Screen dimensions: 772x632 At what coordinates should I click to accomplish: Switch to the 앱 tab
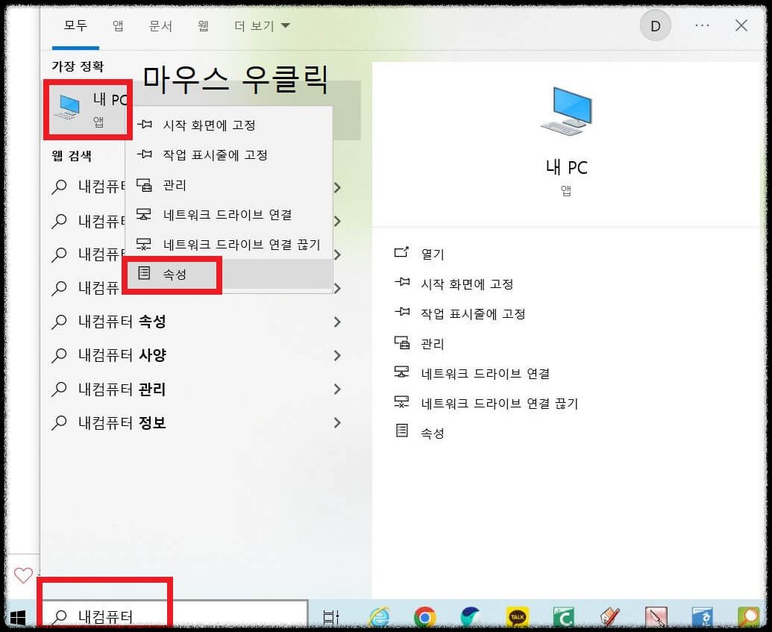(116, 25)
